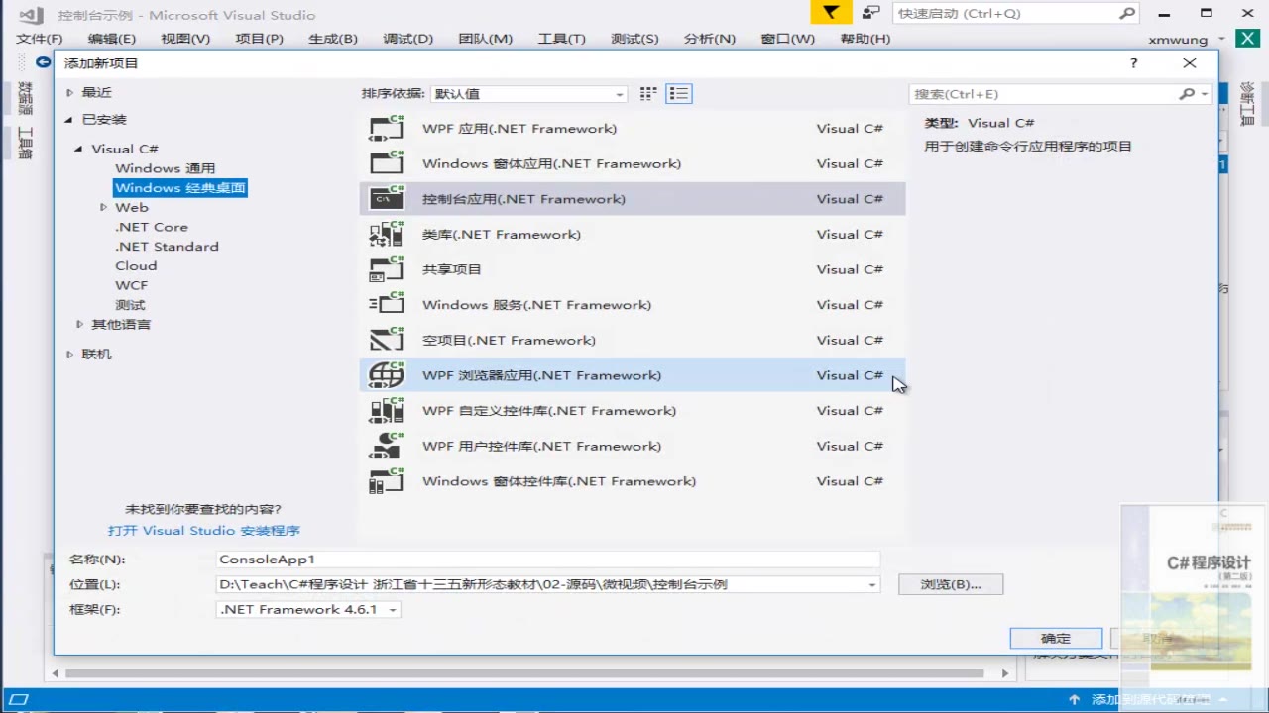1269x713 pixels.
Task: Open the dialog help question mark
Action: pyautogui.click(x=1134, y=63)
